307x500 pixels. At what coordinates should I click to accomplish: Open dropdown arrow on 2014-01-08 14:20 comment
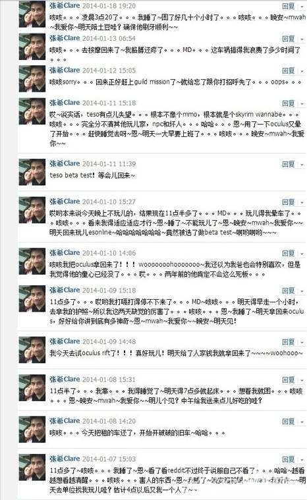pos(302,422)
